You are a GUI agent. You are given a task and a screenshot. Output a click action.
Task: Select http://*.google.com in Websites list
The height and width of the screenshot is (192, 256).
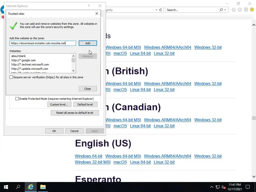[23, 60]
